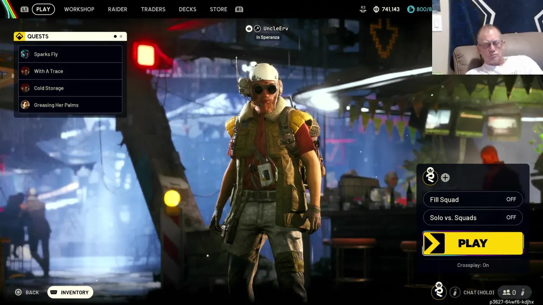Select the Play tab in top bar
The height and width of the screenshot is (305, 543).
(x=43, y=9)
